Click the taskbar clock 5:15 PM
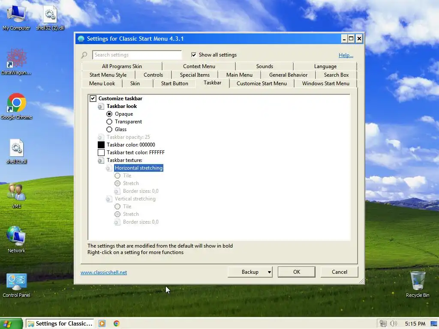 [x=415, y=324]
